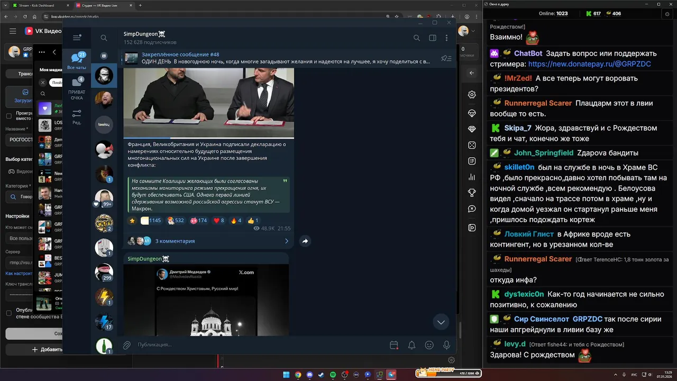Toggle the publish to community wall checkbox
The width and height of the screenshot is (677, 381).
[x=8, y=313]
